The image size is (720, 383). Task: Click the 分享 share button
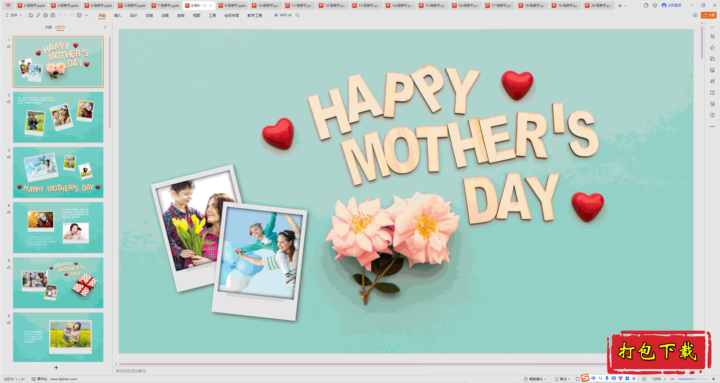pos(709,15)
